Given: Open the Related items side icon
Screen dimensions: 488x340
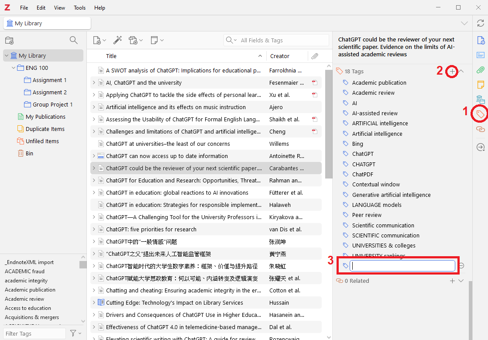Looking at the screenshot, I should [480, 129].
